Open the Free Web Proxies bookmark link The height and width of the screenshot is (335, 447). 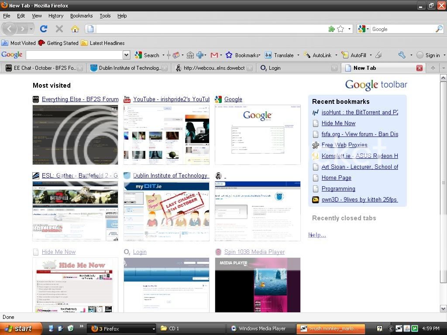[x=344, y=145]
